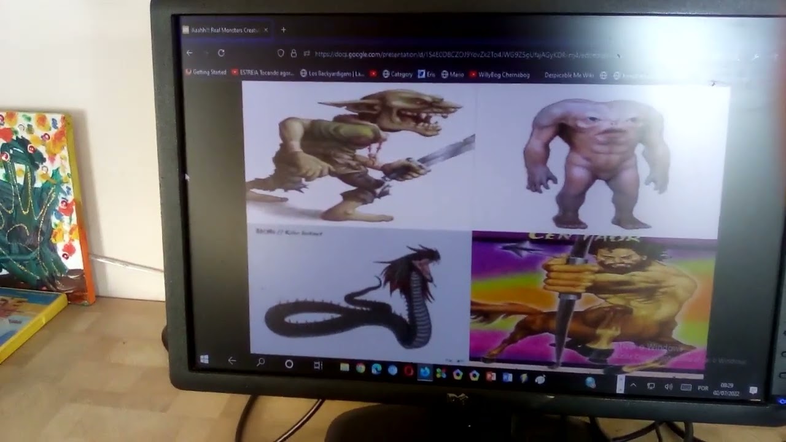Open the volume speaker tray icon

pyautogui.click(x=669, y=387)
